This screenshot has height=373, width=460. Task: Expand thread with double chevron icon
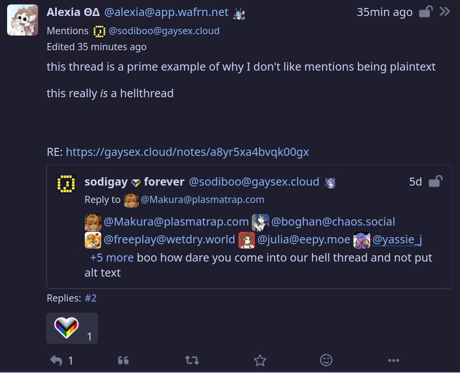pos(445,12)
